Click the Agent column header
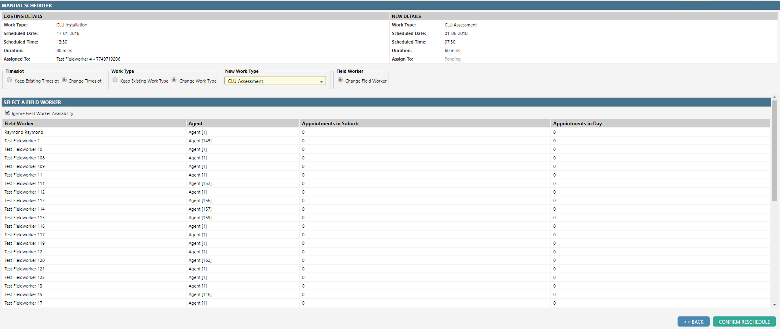Screen dimensions: 780x329 (x=196, y=124)
